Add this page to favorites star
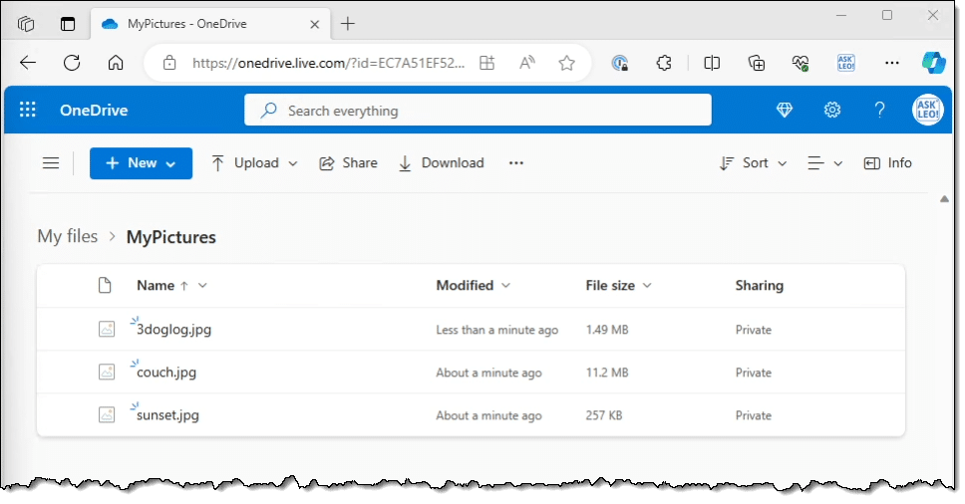The image size is (965, 504). click(x=566, y=63)
